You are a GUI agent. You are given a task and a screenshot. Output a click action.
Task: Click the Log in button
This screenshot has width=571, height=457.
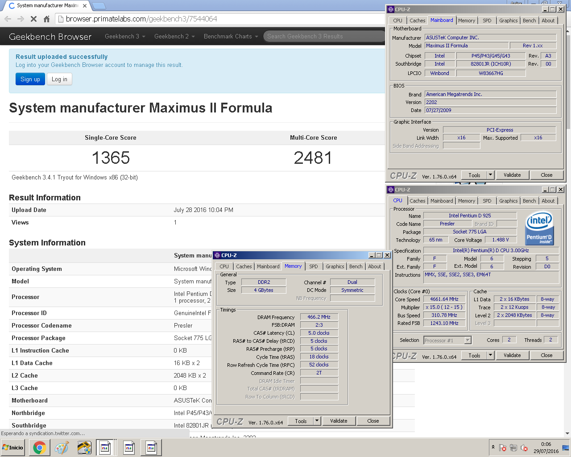(59, 79)
